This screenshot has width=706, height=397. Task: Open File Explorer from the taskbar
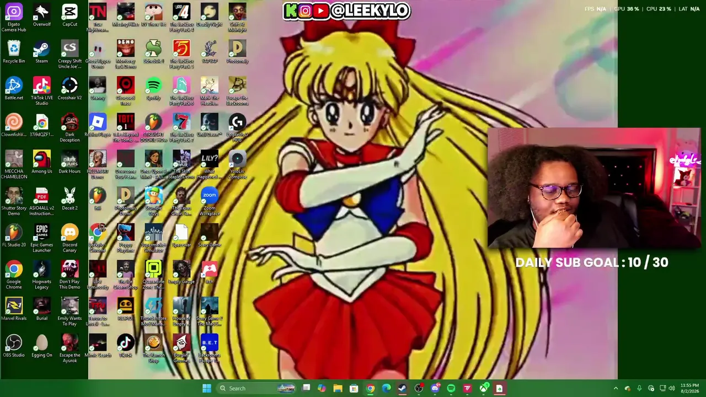338,388
